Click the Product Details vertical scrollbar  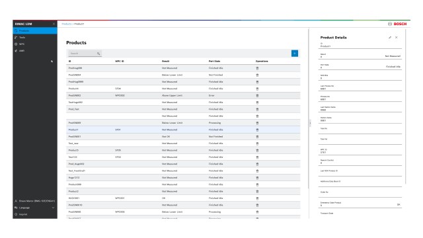pyautogui.click(x=405, y=106)
